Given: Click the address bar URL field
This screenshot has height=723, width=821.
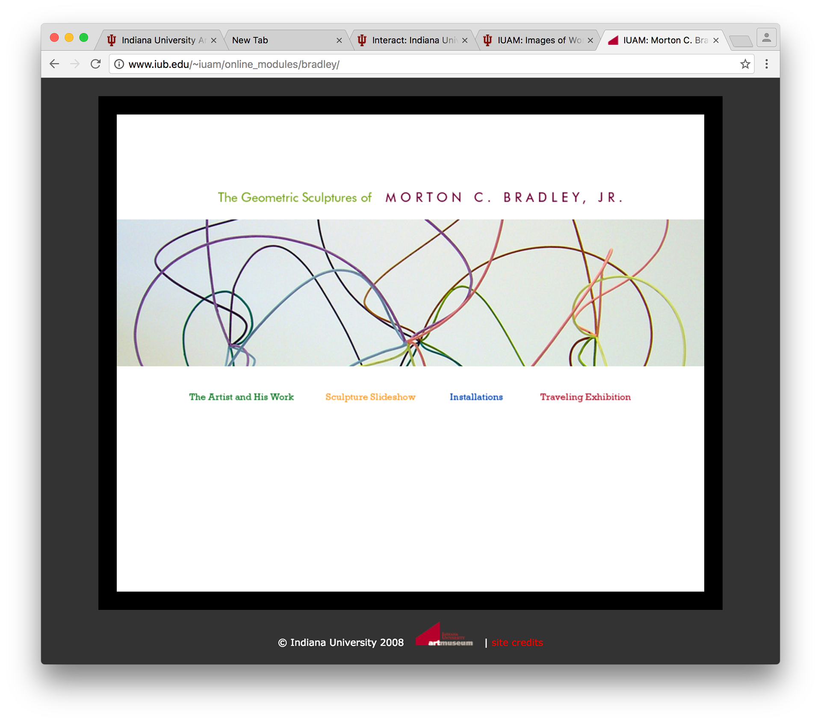Looking at the screenshot, I should (428, 64).
